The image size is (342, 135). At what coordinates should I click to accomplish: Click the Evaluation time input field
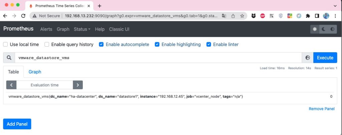(x=44, y=85)
